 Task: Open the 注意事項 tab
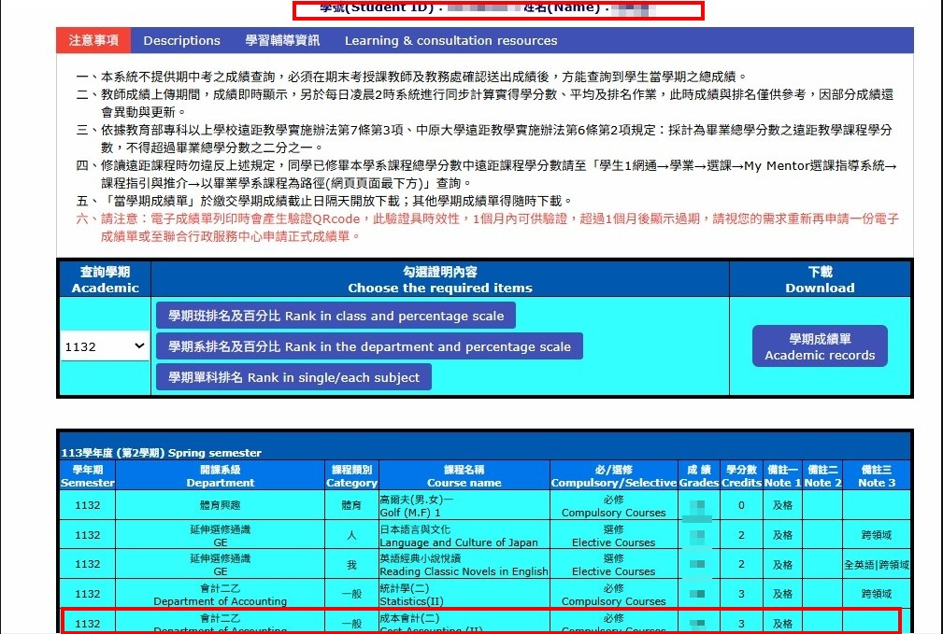pos(93,40)
